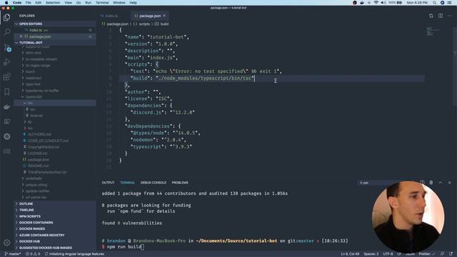The width and height of the screenshot is (457, 257).
Task: Click the scripts breadcrumb segment
Action: click(x=141, y=24)
